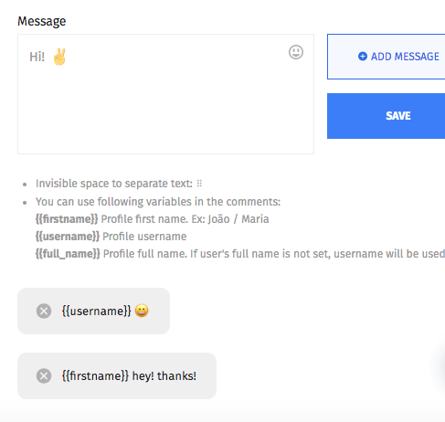Delete the "{{firstname}} hey! thanks!" message
The width and height of the screenshot is (445, 422).
pos(44,375)
